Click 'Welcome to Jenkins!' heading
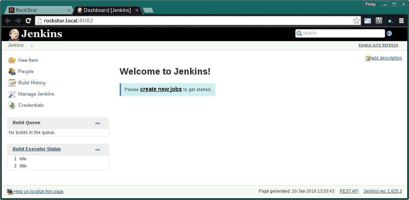The width and height of the screenshot is (409, 200). click(165, 71)
